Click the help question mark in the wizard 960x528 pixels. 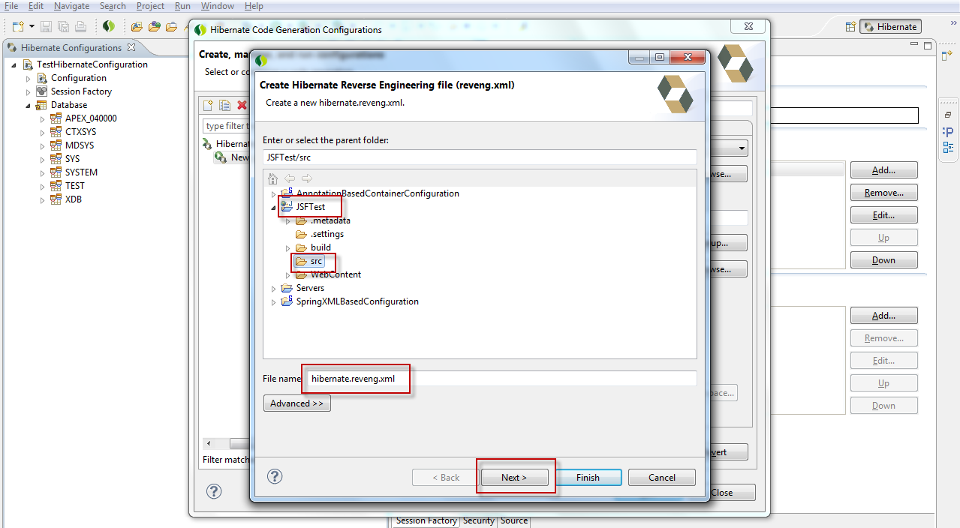[275, 476]
